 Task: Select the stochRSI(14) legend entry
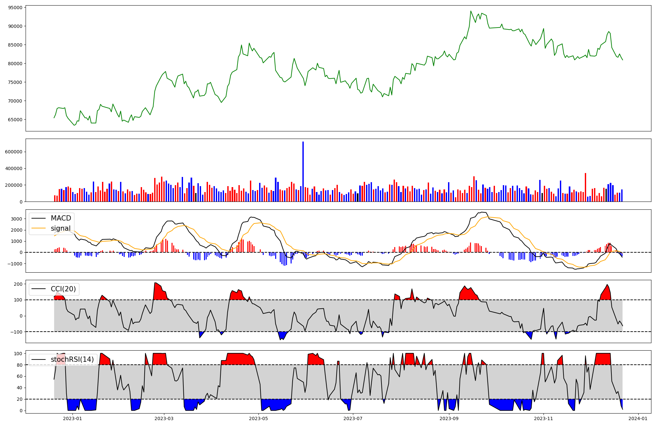click(72, 359)
